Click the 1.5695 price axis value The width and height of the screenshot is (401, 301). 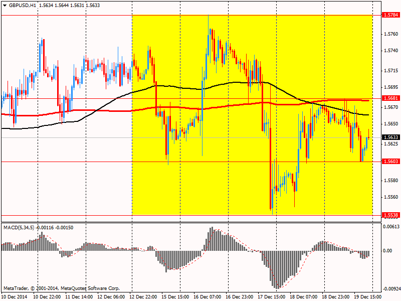click(391, 87)
